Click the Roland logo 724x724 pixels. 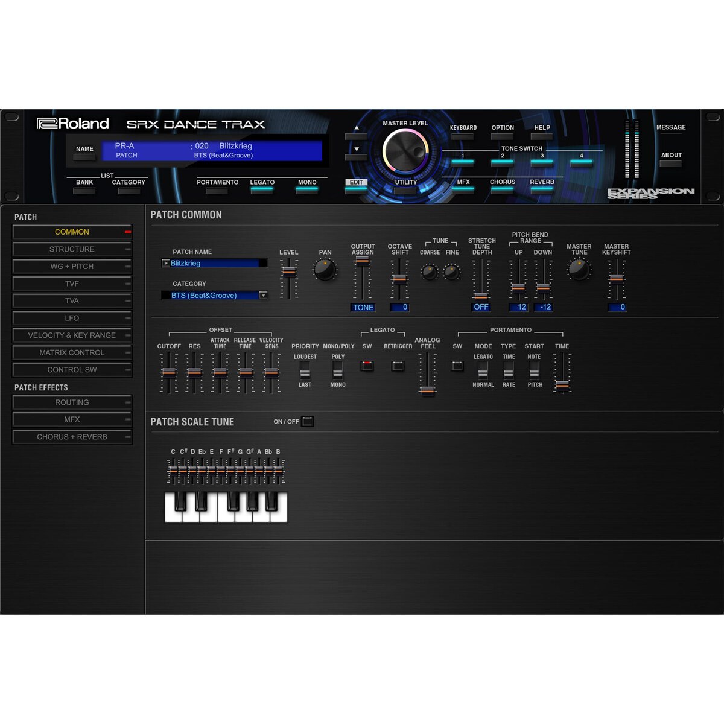point(73,124)
